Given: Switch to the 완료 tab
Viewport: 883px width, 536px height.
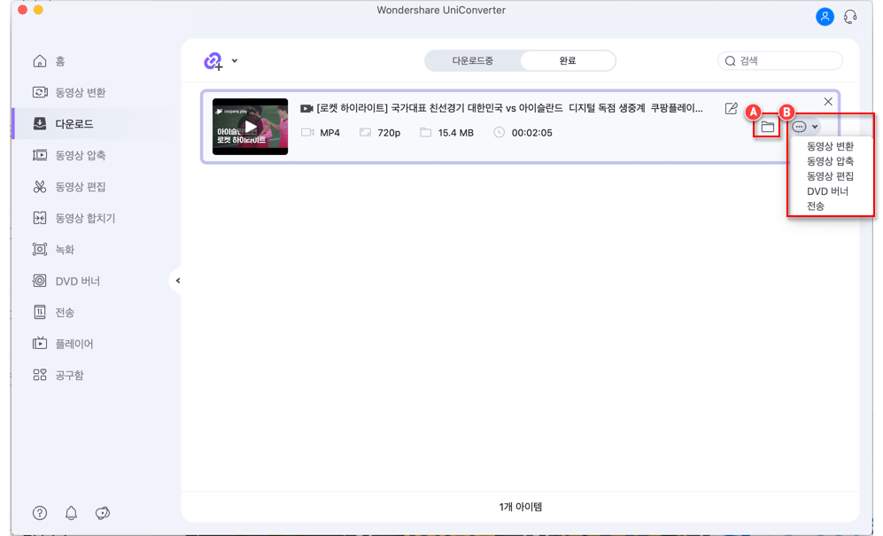Looking at the screenshot, I should pos(567,61).
